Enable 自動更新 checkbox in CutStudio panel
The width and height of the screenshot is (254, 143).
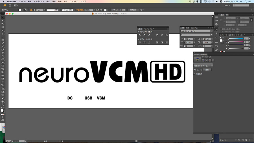click(x=194, y=74)
